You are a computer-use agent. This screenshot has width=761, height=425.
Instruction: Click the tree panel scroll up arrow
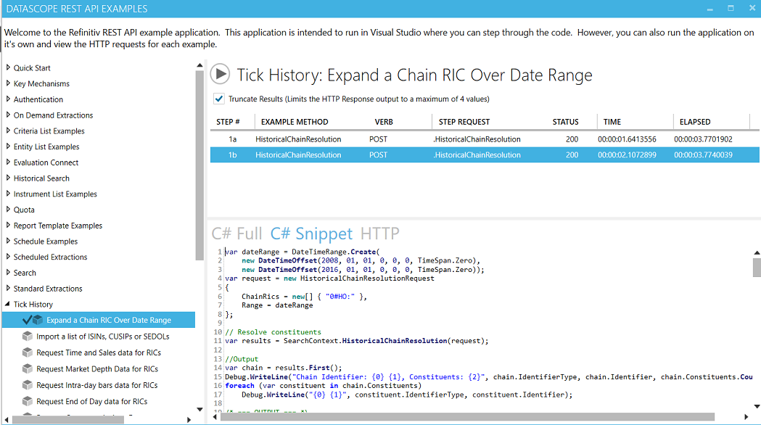199,65
